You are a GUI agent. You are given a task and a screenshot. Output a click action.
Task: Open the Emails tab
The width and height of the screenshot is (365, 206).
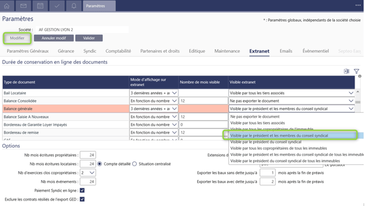click(x=286, y=51)
